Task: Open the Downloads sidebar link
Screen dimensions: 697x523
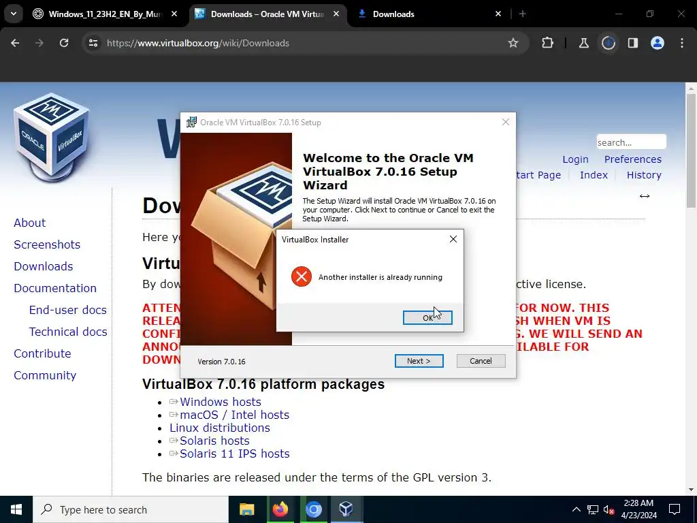Action: 44,266
